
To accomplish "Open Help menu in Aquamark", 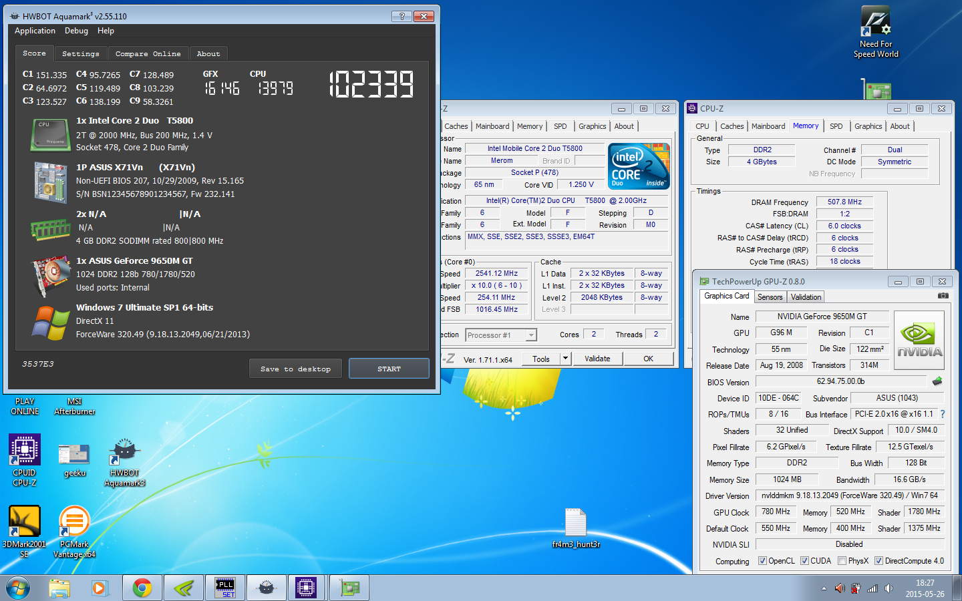I will 106,31.
